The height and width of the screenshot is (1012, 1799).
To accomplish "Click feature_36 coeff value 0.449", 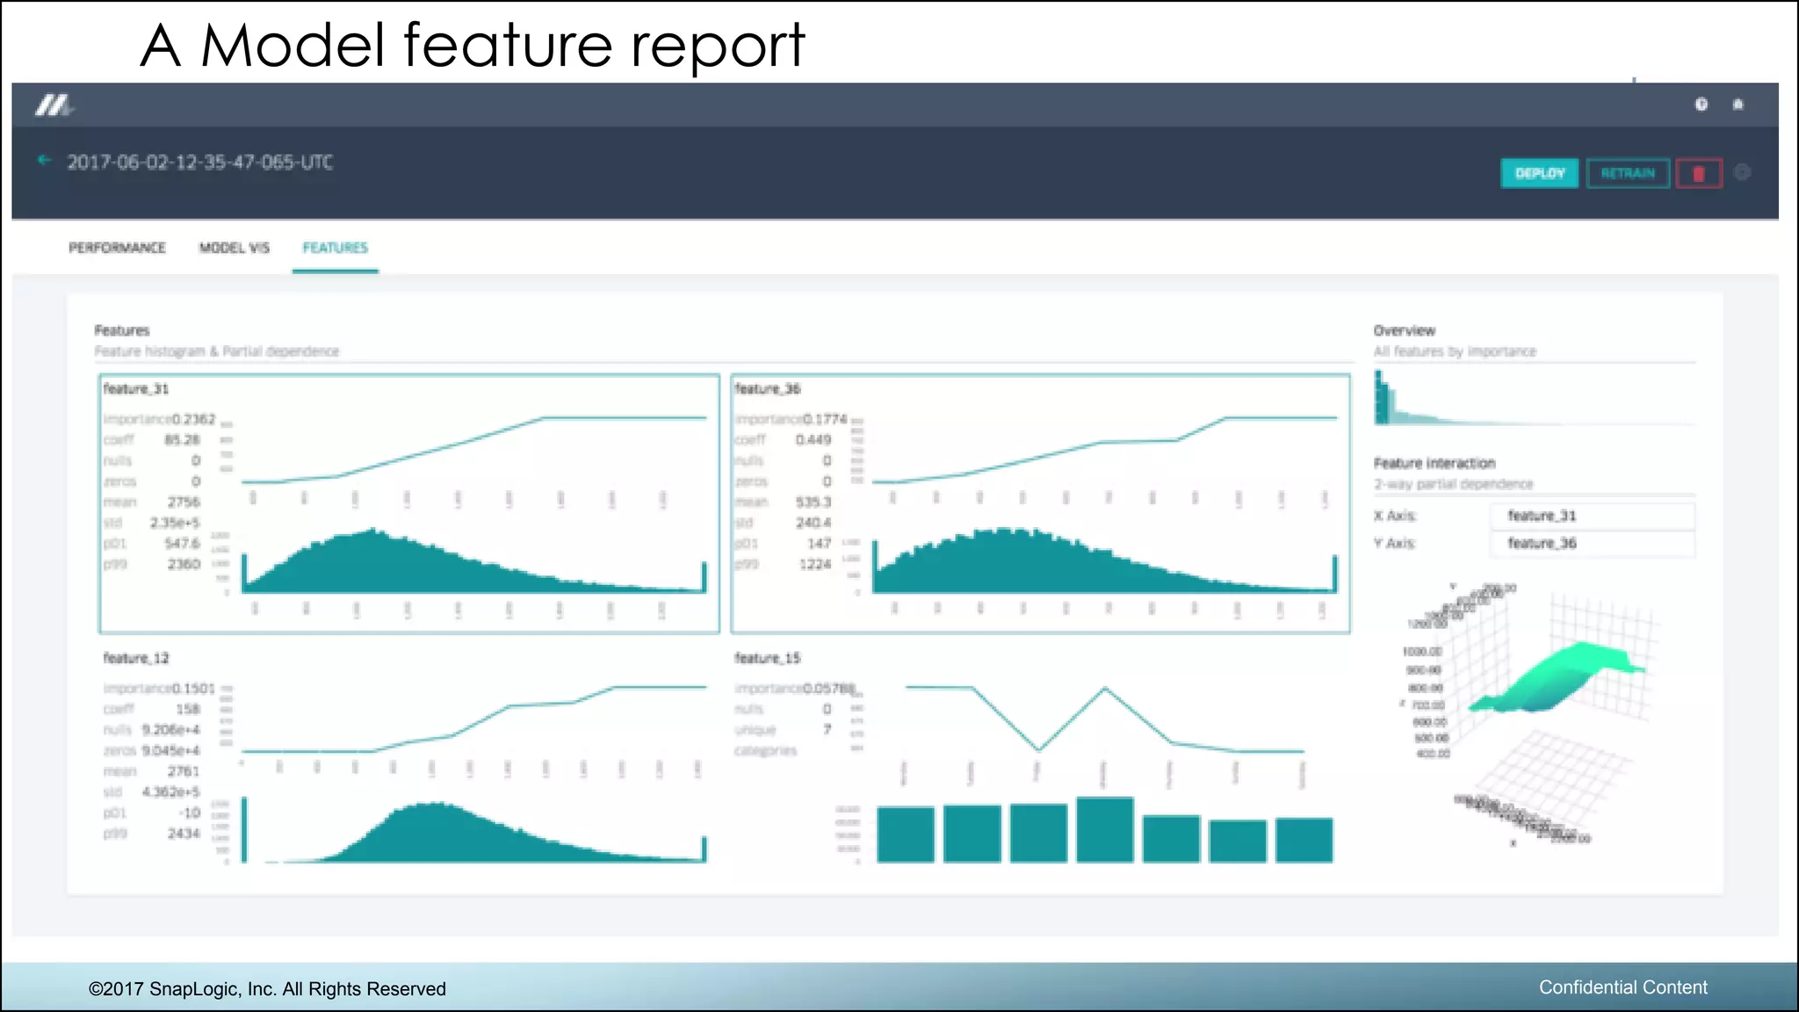I will [x=813, y=439].
